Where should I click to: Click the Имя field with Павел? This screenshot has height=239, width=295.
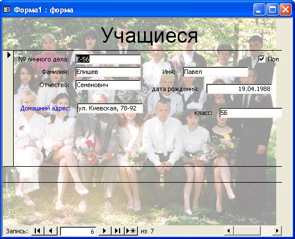click(x=216, y=72)
